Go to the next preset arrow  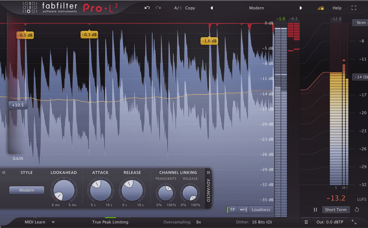point(301,8)
